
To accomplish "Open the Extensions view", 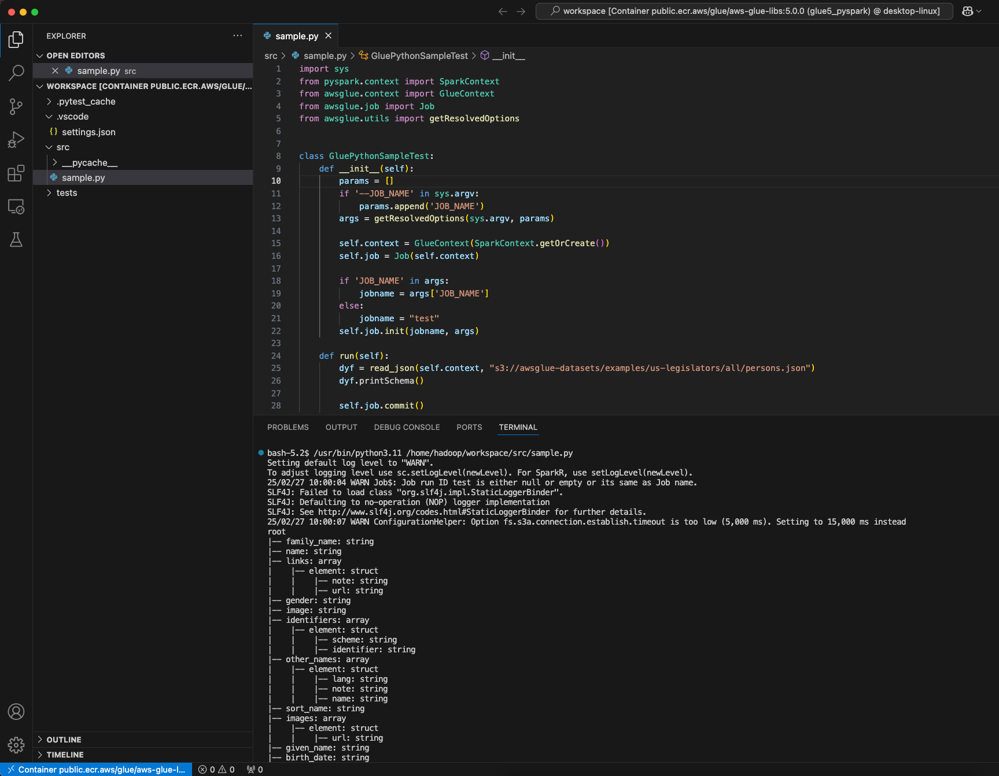I will point(16,173).
